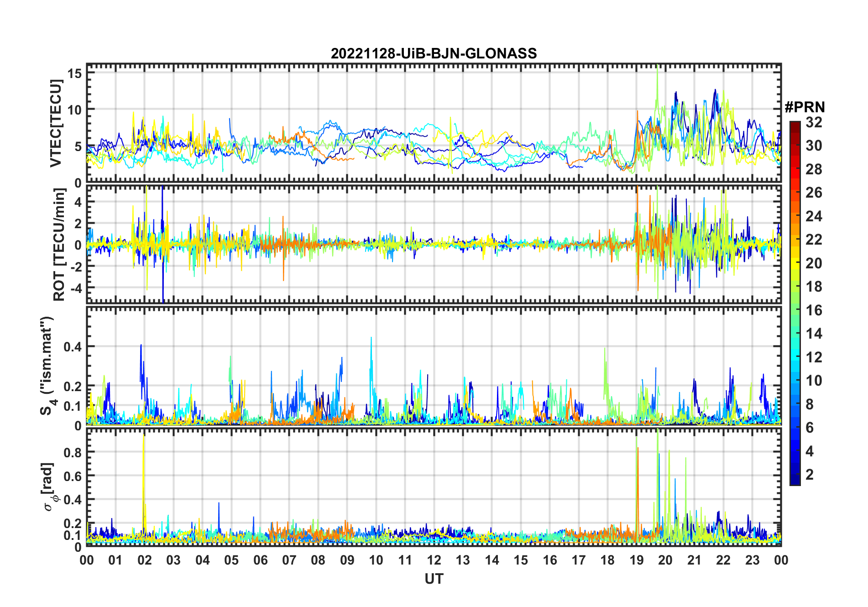The image size is (868, 607).
Task: Click colorbar tick label 6
Action: click(810, 428)
